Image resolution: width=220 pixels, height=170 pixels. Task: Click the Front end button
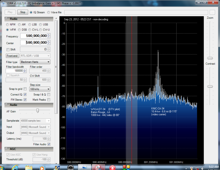pos(12,56)
